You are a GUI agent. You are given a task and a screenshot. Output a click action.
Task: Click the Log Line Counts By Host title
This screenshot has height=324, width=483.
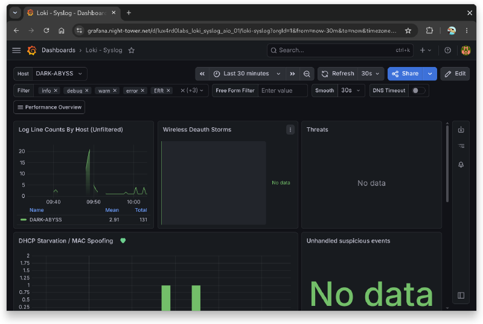point(71,130)
